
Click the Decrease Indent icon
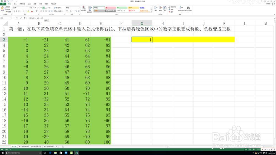tap(49, 11)
